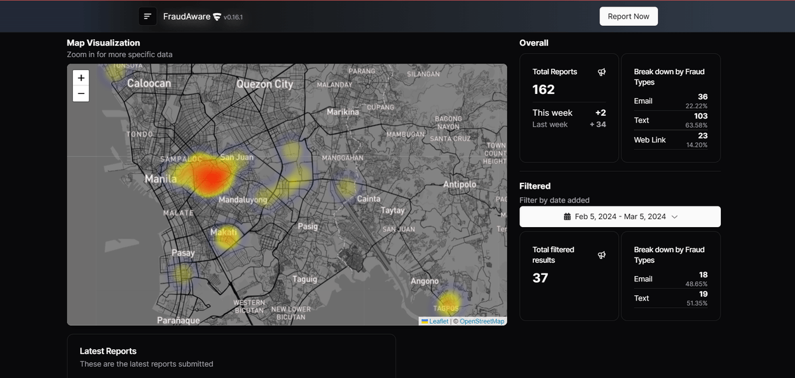Click the FraudAware shield logo icon

coord(217,17)
